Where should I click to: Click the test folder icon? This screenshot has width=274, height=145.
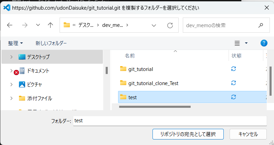pyautogui.click(x=123, y=97)
